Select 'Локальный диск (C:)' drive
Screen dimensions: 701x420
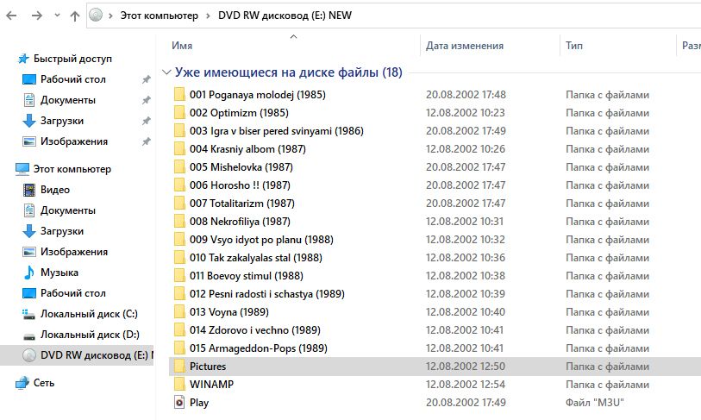89,314
